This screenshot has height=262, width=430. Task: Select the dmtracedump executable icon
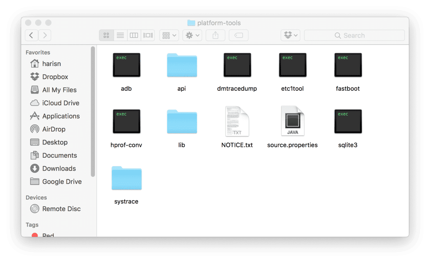[237, 65]
